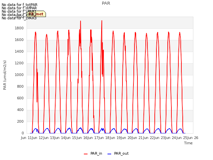Toggle the PAR_in legend entry
This screenshot has height=160, width=213.
coord(93,153)
